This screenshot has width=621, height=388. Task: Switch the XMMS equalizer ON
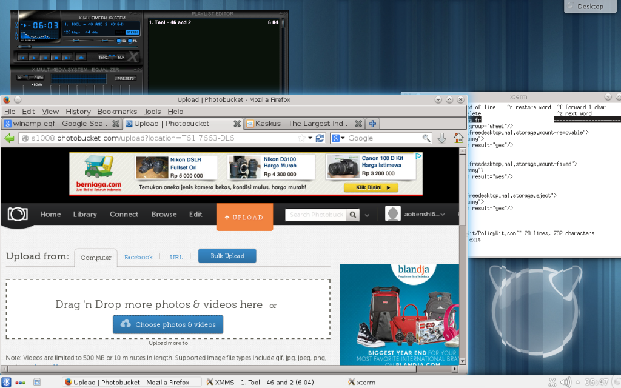click(22, 78)
